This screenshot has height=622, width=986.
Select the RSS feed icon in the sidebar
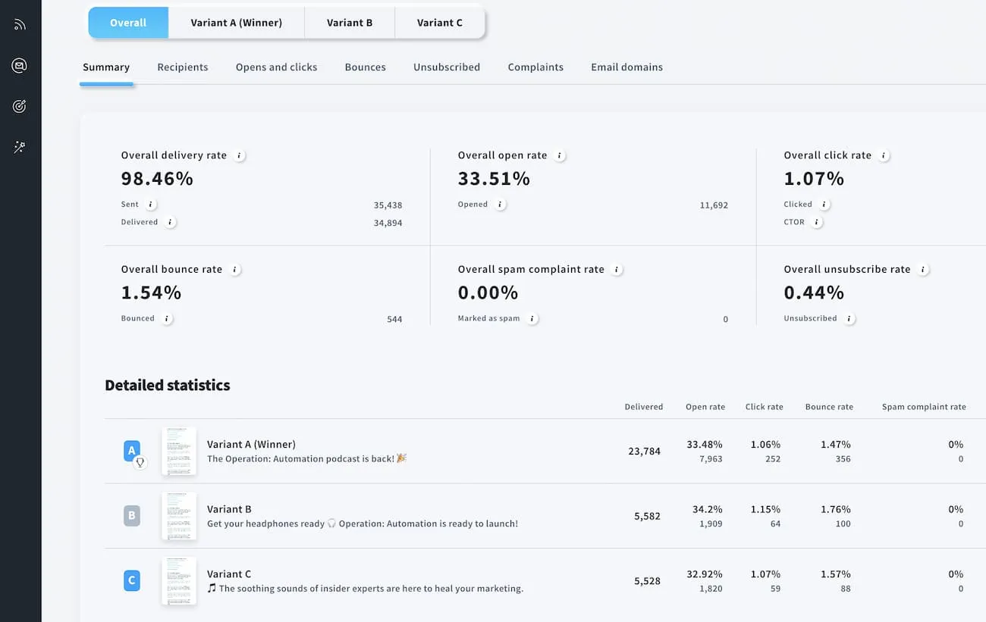(19, 24)
